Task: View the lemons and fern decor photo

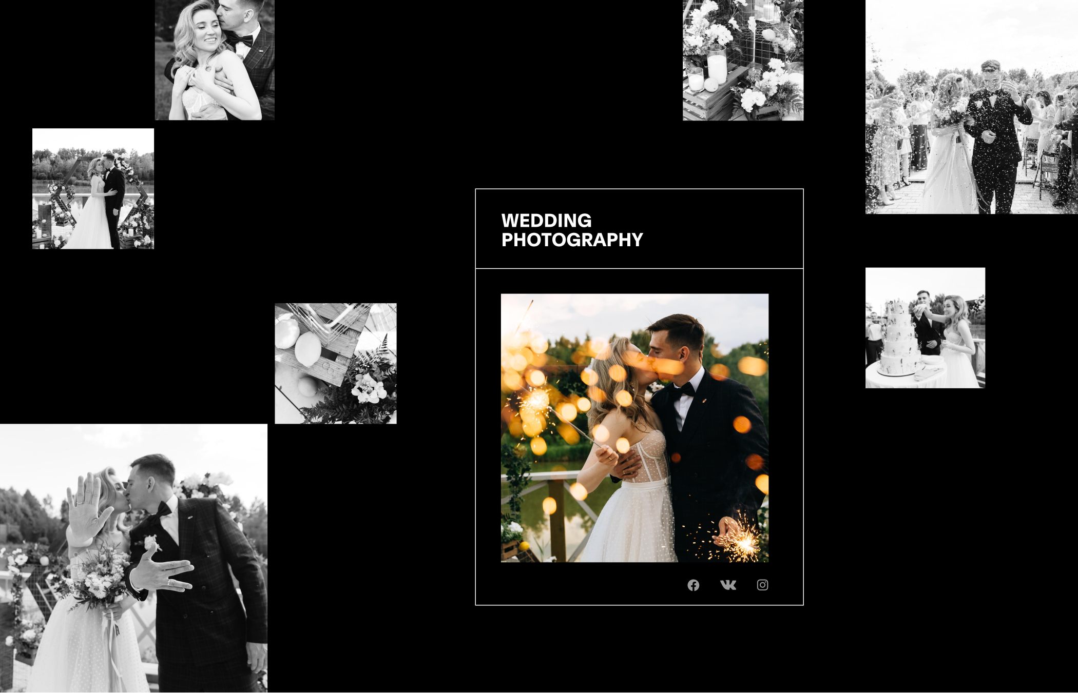Action: click(336, 364)
